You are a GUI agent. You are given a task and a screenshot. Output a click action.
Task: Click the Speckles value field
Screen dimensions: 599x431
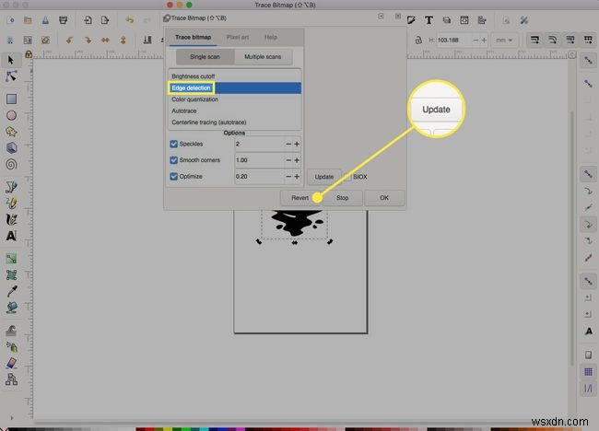pos(259,144)
